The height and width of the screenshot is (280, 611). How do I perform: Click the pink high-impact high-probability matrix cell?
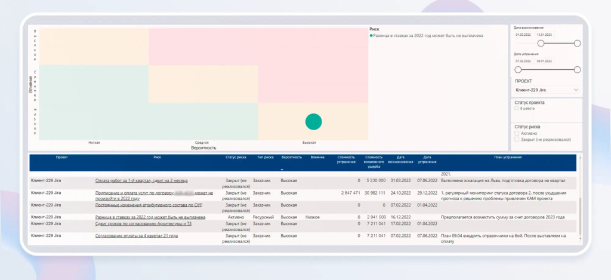(313, 47)
